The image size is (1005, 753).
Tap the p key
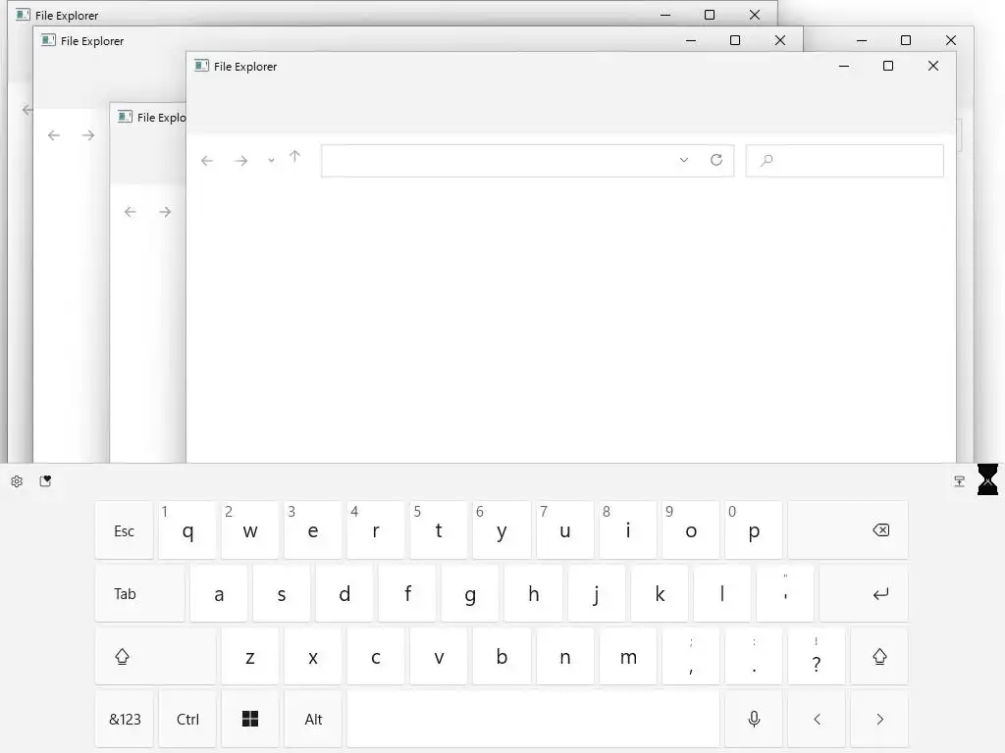(754, 530)
